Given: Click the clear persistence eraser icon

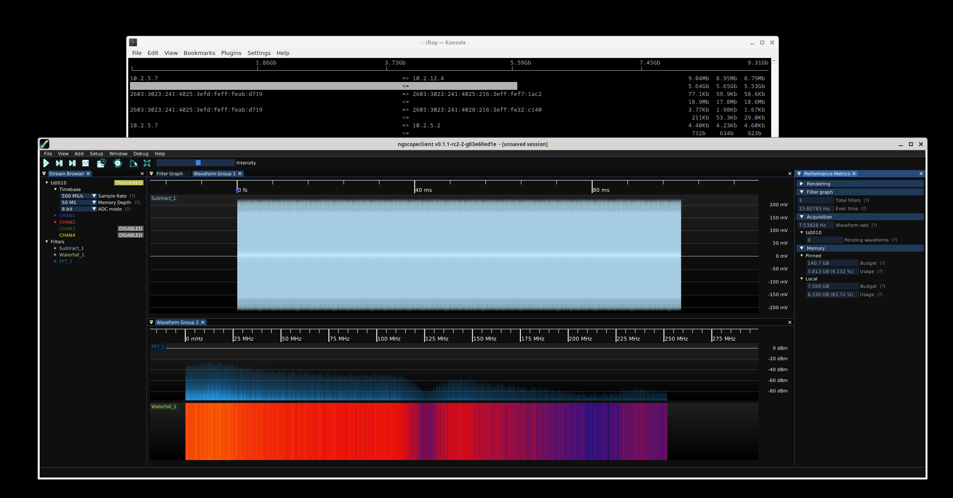Looking at the screenshot, I should coord(133,163).
